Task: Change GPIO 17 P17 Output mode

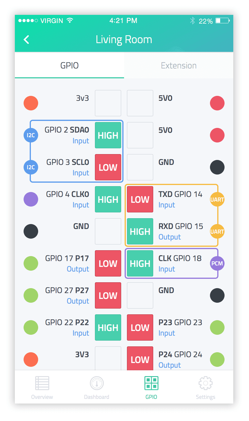Action: coord(78,269)
